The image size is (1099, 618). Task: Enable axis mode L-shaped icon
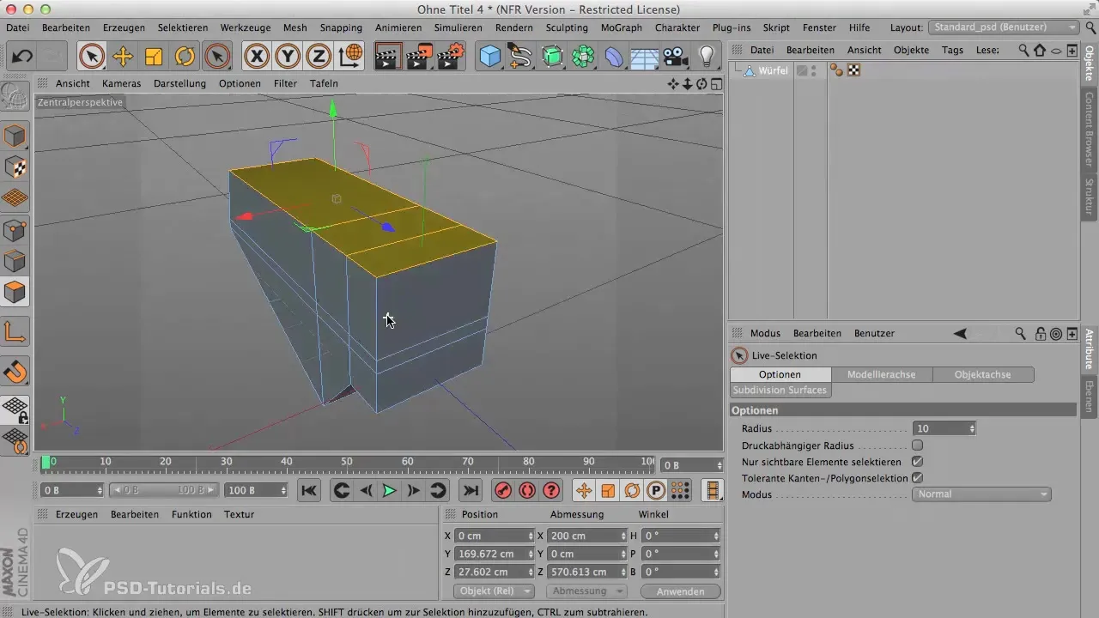[15, 331]
